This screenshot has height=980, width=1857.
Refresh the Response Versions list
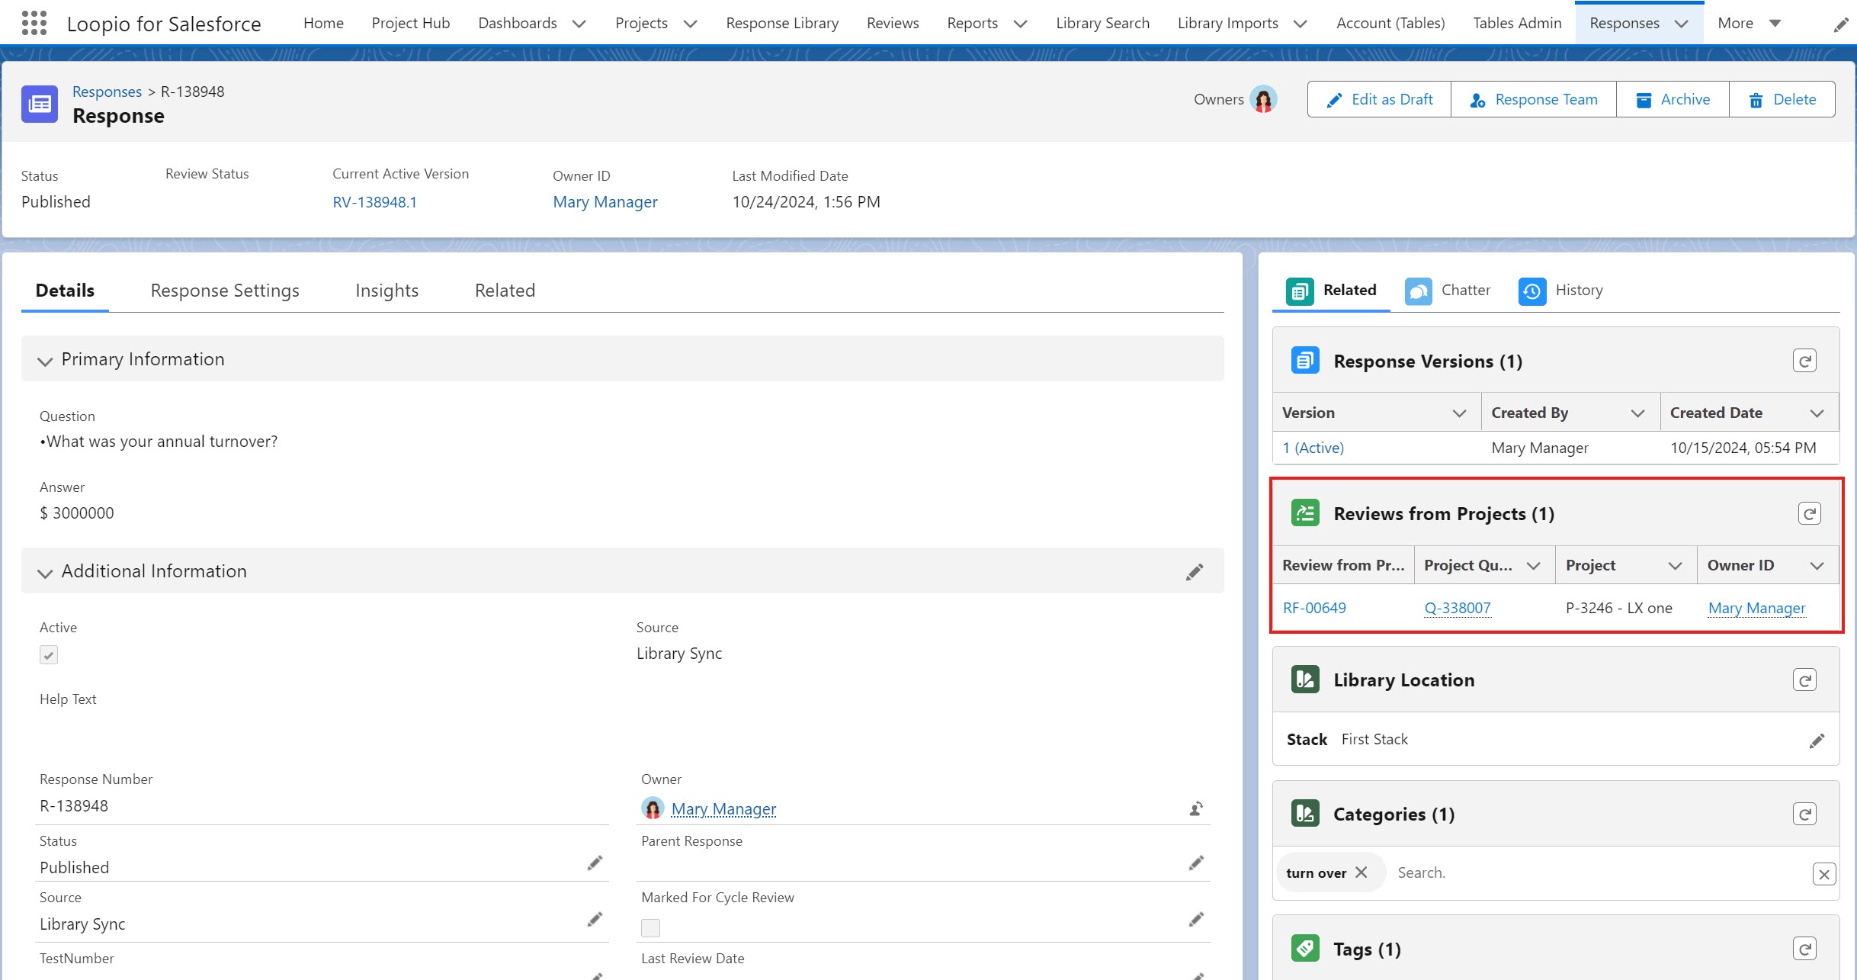[x=1804, y=361]
